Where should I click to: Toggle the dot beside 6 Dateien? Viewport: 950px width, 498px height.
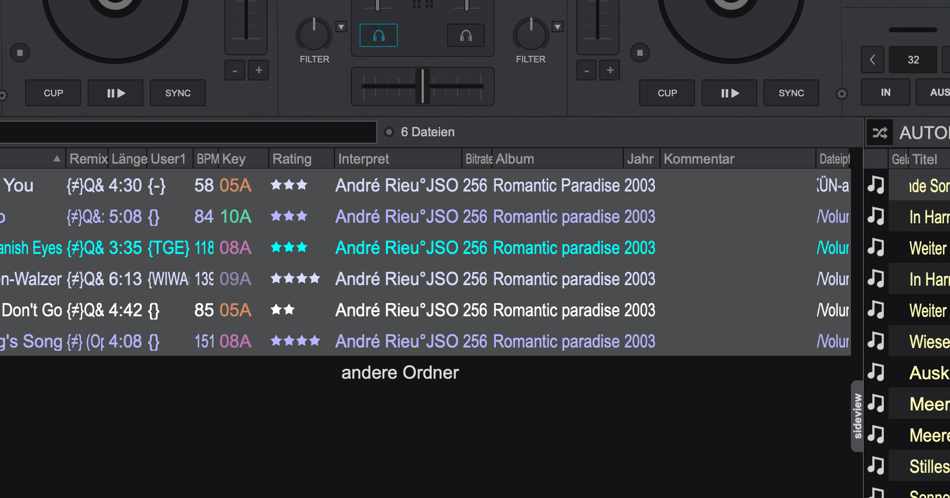(x=389, y=132)
